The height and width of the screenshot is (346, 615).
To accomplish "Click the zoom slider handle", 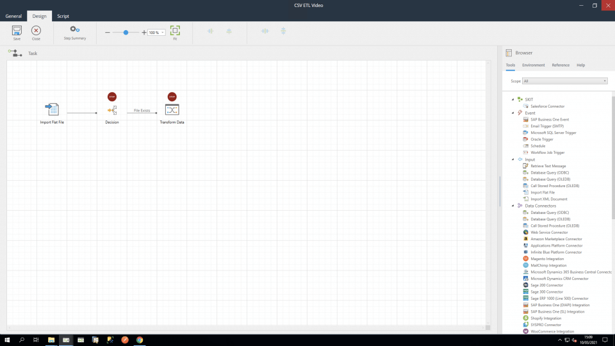I will tap(126, 32).
